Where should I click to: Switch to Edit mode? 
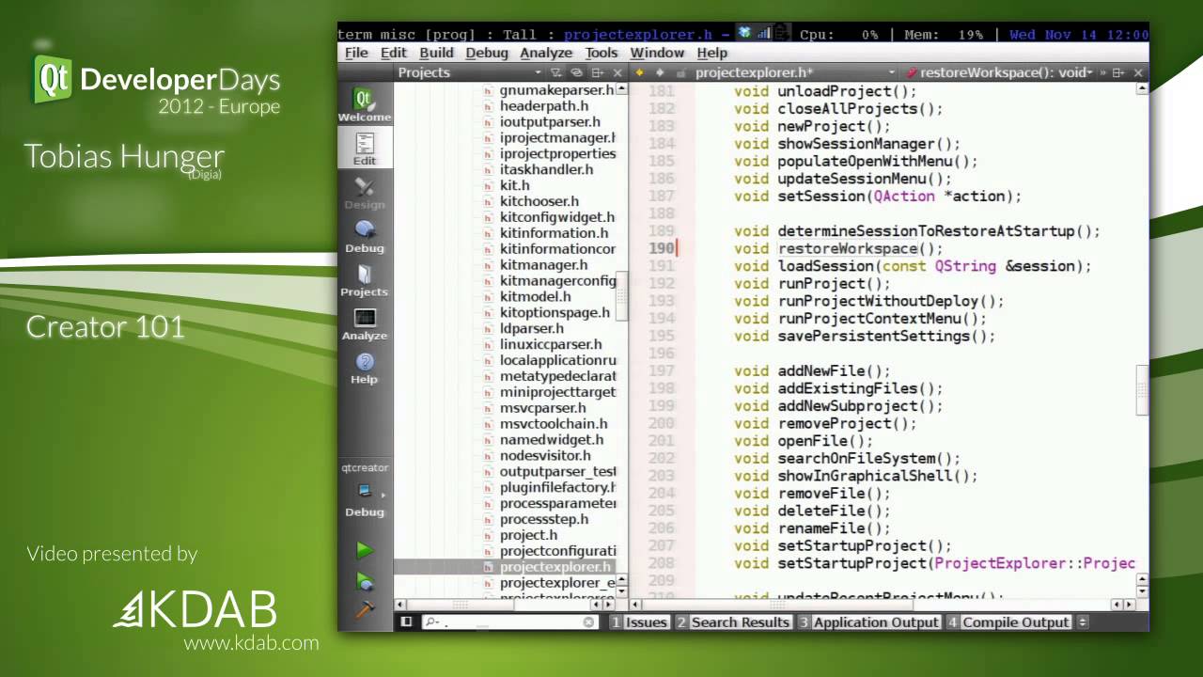(x=365, y=149)
